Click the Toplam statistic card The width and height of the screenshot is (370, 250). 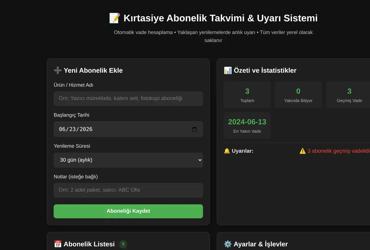247,95
